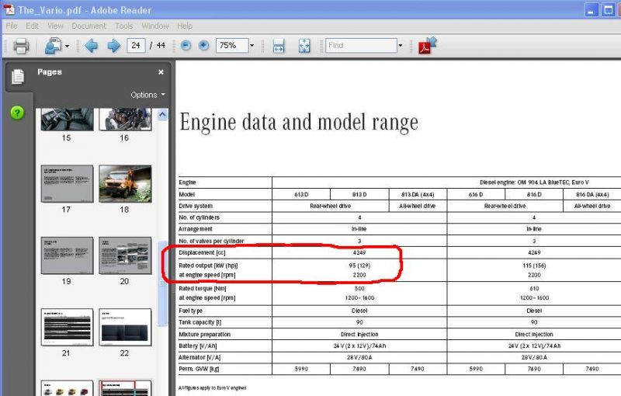This screenshot has height=396, width=621.
Task: Click into the Find search box
Action: pos(361,46)
